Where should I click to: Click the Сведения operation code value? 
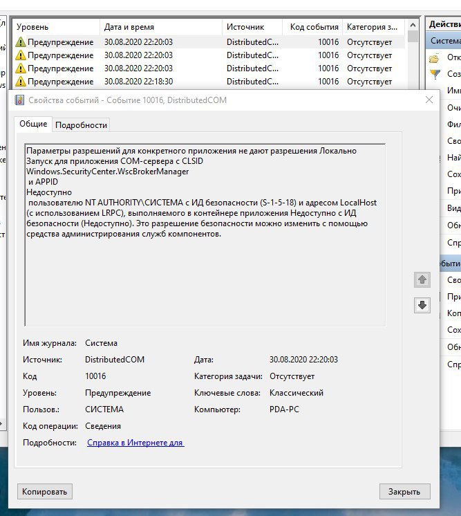pos(102,426)
